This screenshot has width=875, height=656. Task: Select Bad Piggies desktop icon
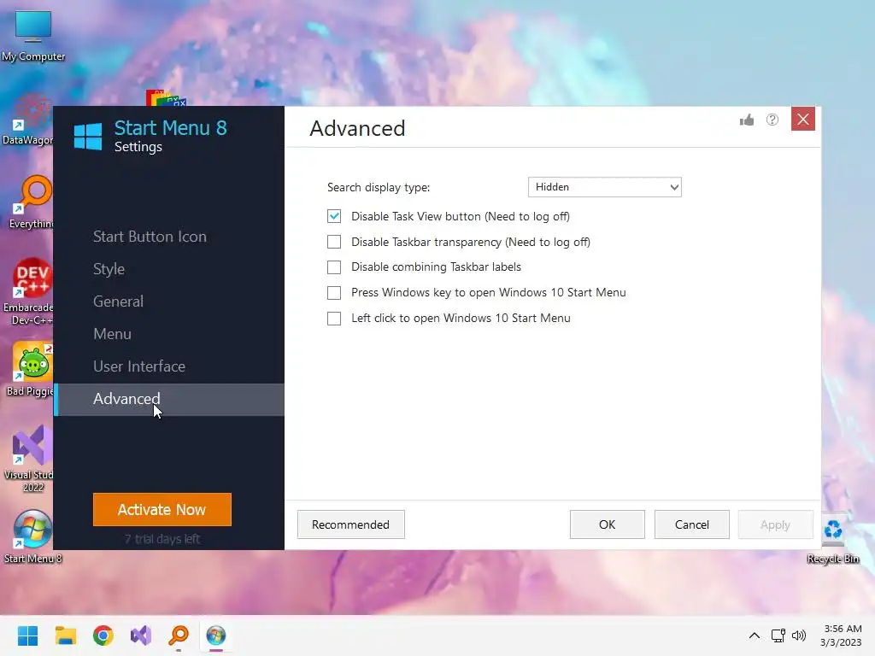[x=30, y=369]
